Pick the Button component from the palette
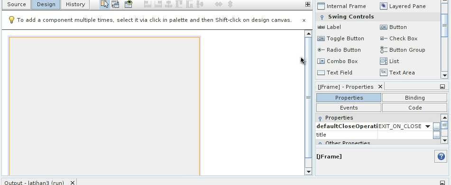451x185 pixels. pos(393,27)
